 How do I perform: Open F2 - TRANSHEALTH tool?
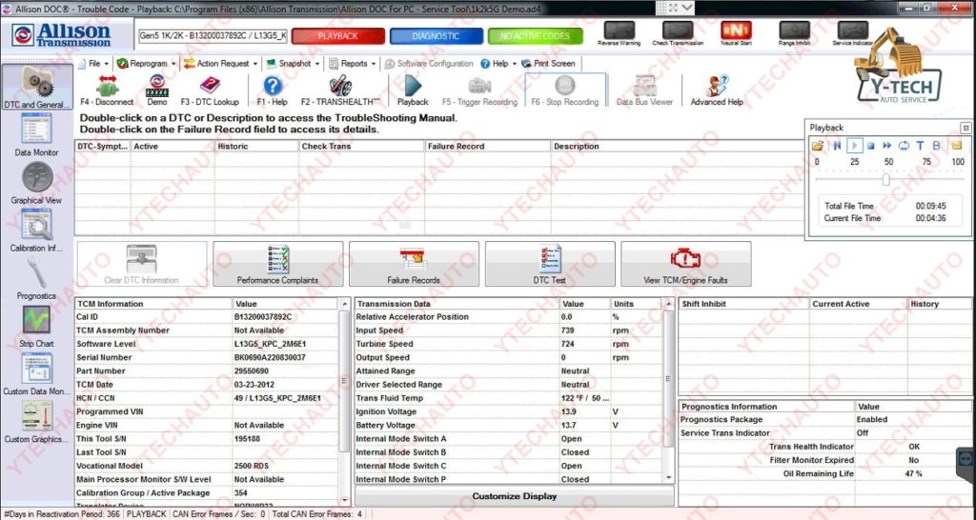coord(340,90)
